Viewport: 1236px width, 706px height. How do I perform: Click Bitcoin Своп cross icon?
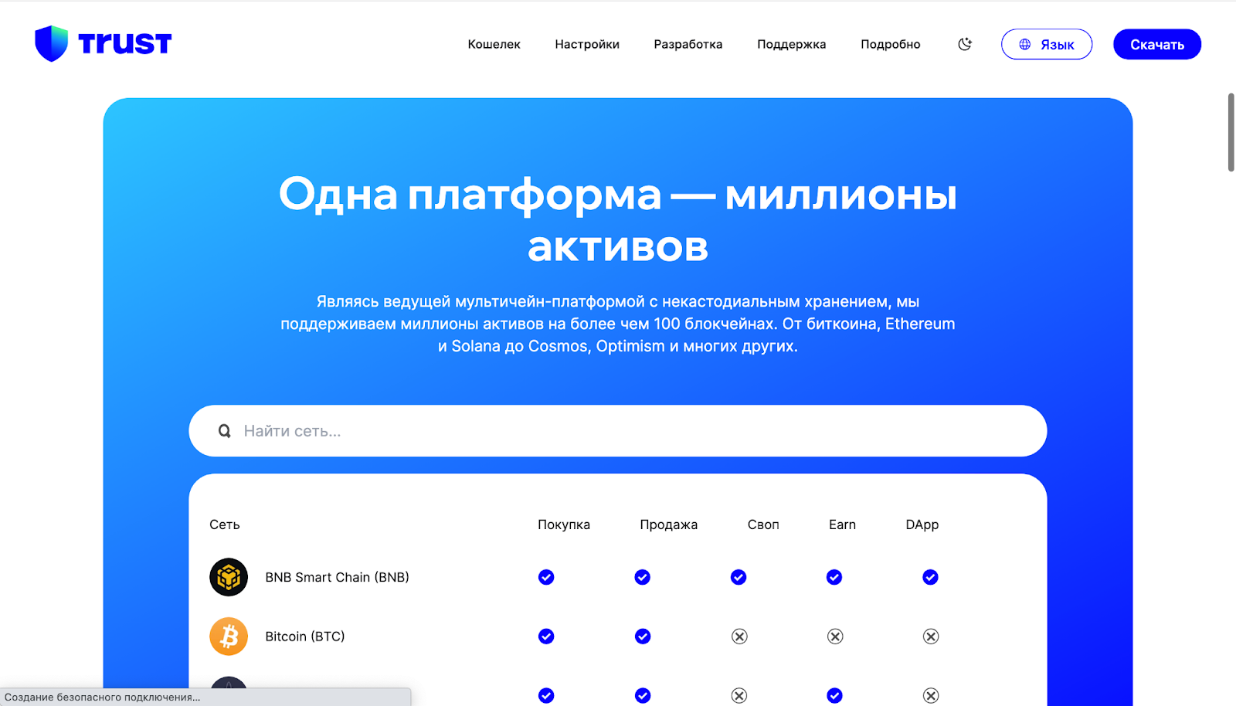(x=739, y=636)
